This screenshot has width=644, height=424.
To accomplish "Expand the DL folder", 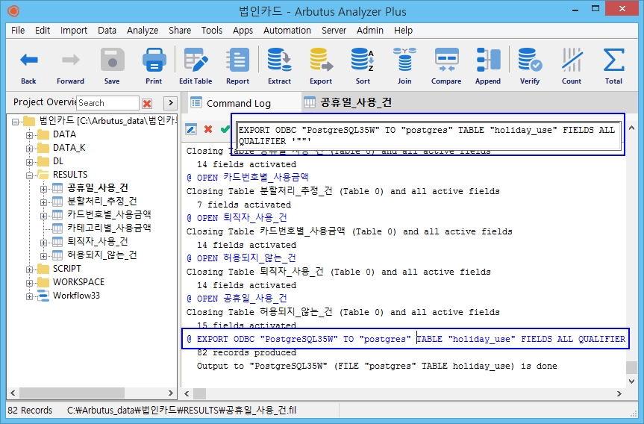I will (29, 162).
